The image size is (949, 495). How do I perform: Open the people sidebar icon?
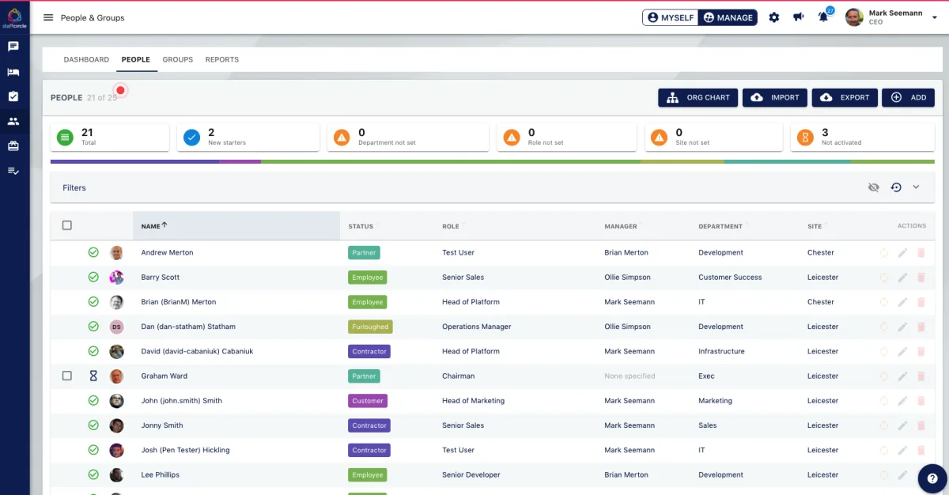(x=13, y=122)
